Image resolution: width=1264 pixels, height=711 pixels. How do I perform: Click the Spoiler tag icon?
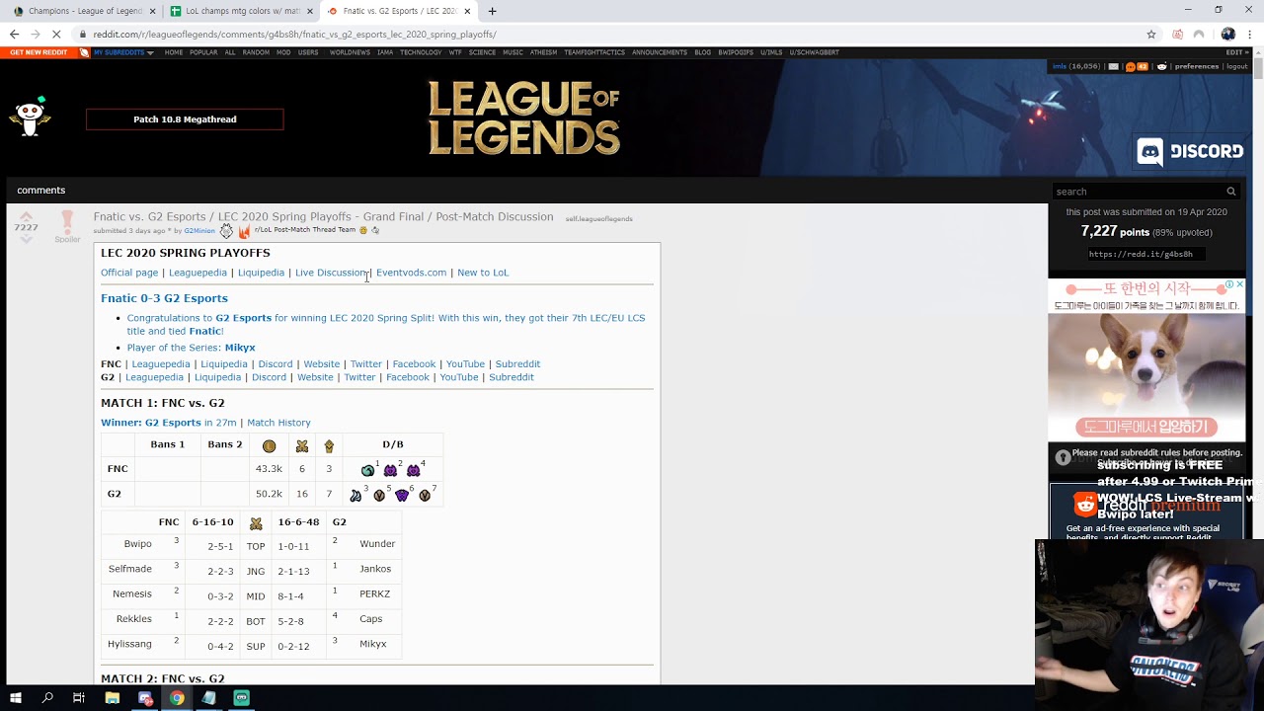(x=67, y=226)
